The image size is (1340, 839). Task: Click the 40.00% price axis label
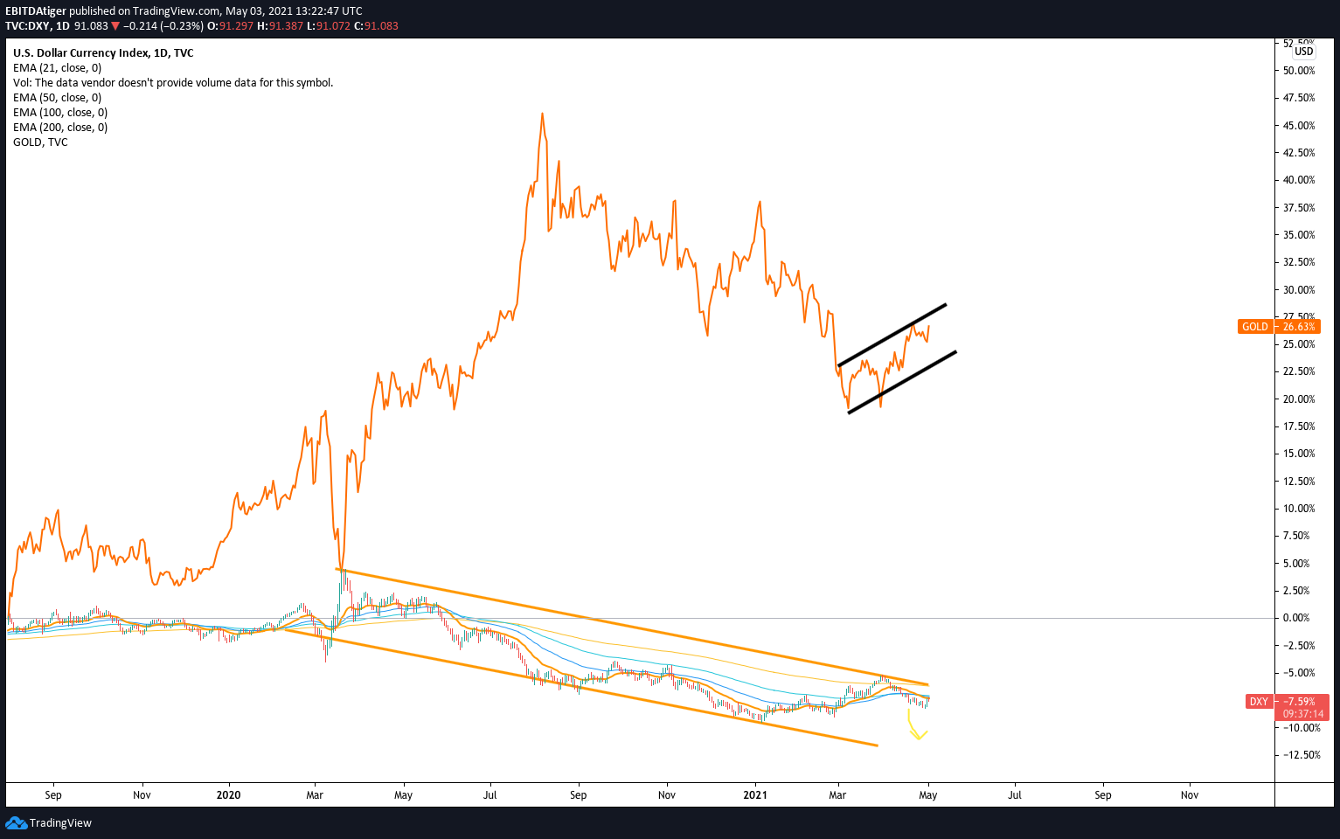tap(1299, 180)
